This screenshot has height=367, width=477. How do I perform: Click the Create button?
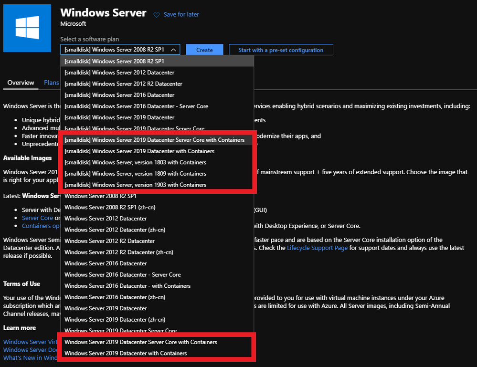click(204, 50)
